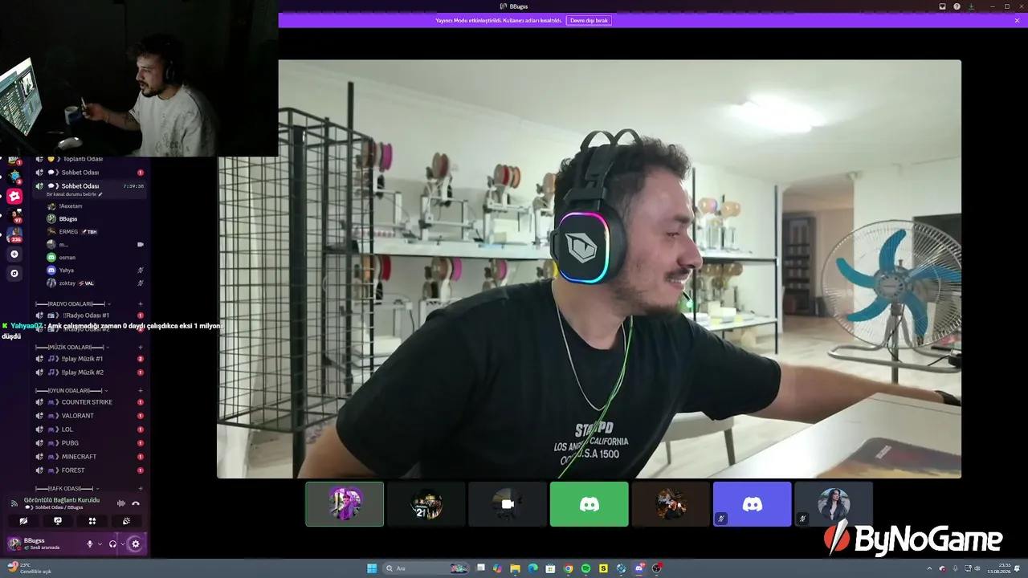Open Discover servers compass icon

[x=14, y=274]
